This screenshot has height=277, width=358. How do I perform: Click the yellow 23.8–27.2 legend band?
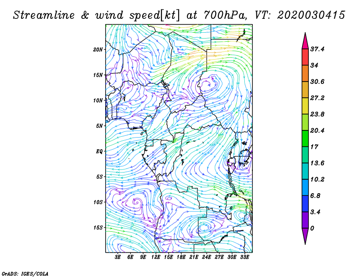[x=305, y=106]
